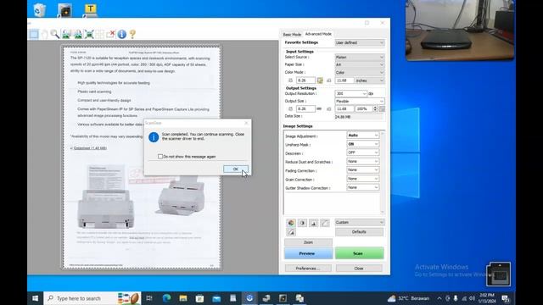Open Preferences dialog
This screenshot has height=305, width=543.
308,269
